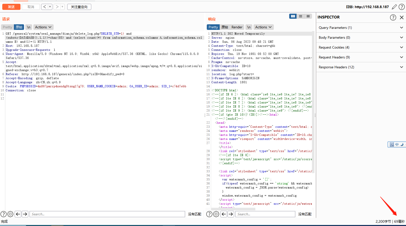This screenshot has width=406, height=226.
Task: Click divider handle beside Inspector panel
Action: (x=315, y=115)
